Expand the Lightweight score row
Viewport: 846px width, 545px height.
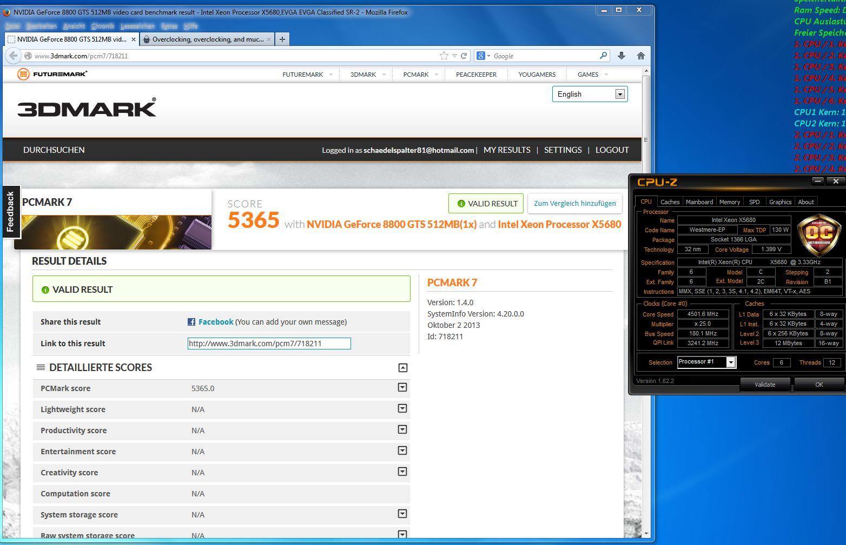402,408
